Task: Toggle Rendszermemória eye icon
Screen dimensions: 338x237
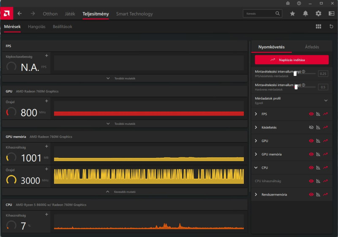Action: tap(311, 194)
